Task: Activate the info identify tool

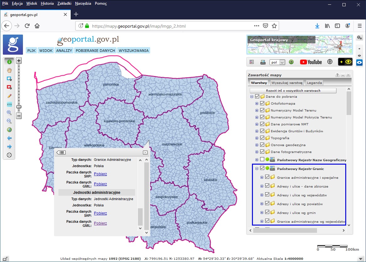Action: [x=9, y=62]
